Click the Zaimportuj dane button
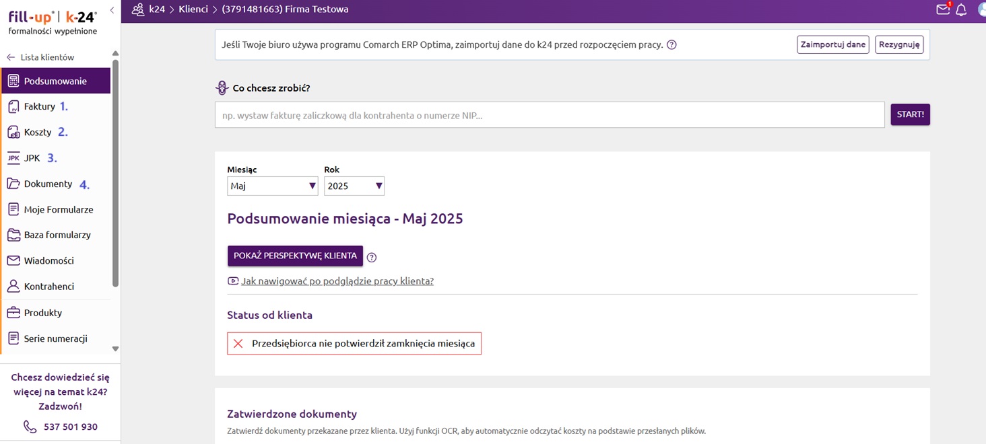 click(x=833, y=45)
